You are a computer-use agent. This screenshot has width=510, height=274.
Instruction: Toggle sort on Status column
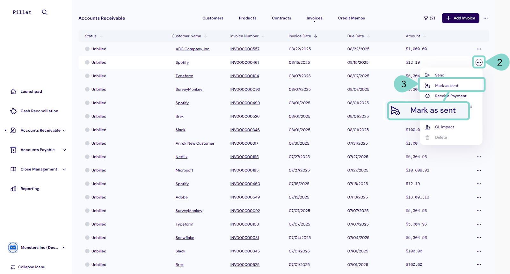(x=101, y=36)
